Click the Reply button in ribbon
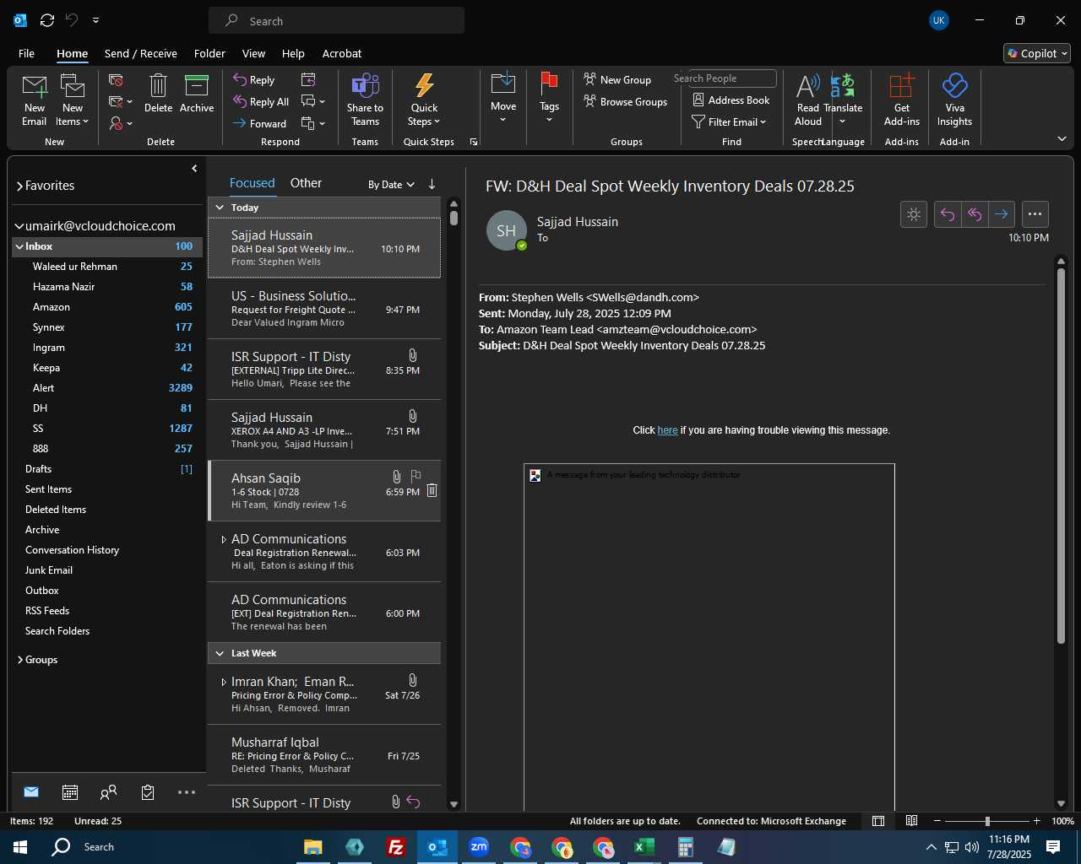The width and height of the screenshot is (1081, 864). click(254, 80)
